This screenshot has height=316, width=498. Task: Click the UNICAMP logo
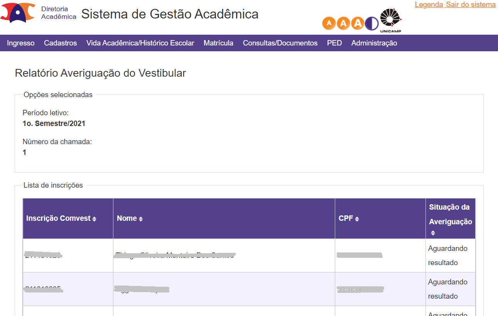(391, 21)
